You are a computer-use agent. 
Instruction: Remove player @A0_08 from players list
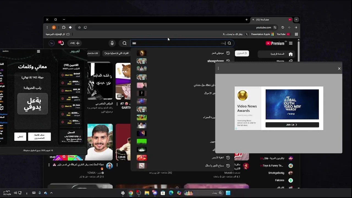click(x=62, y=90)
